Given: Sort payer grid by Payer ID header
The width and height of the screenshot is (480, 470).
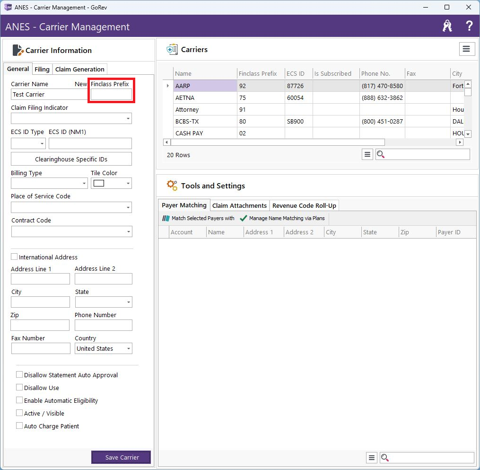Looking at the screenshot, I should [x=456, y=232].
